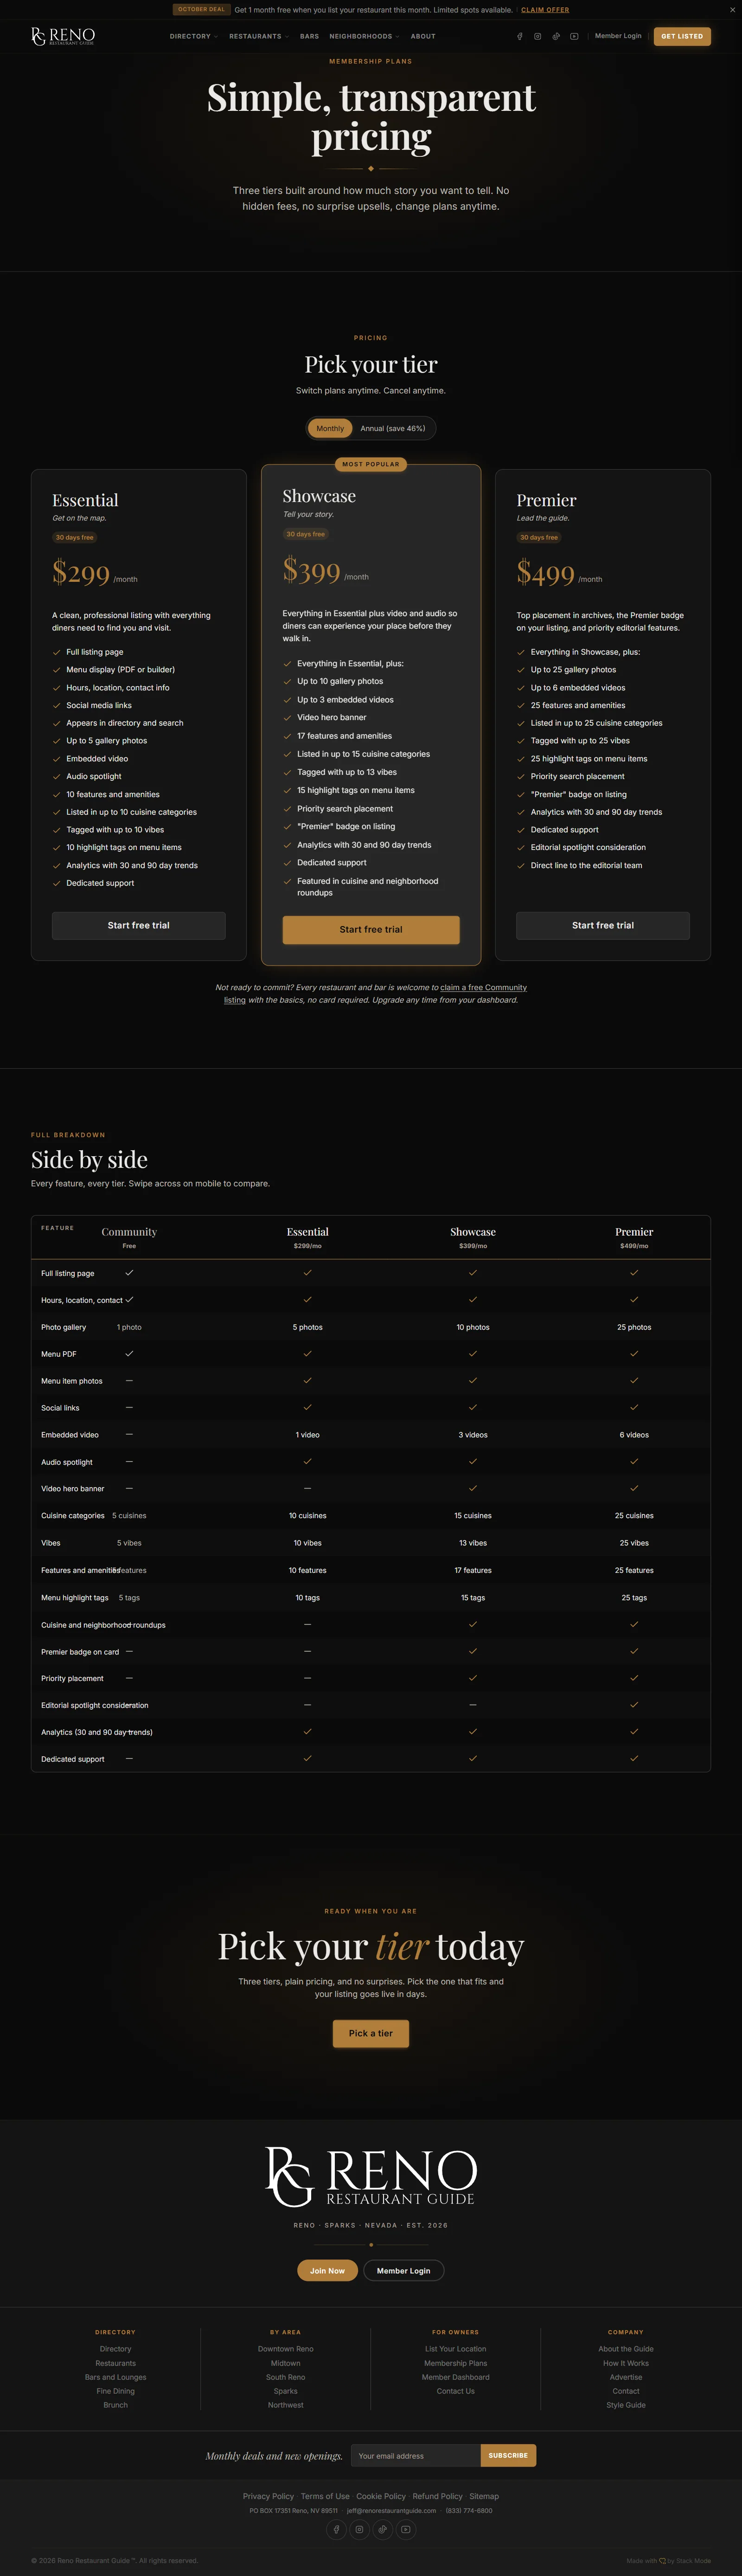
Task: Start free trial for the Essential plan
Action: coord(139,925)
